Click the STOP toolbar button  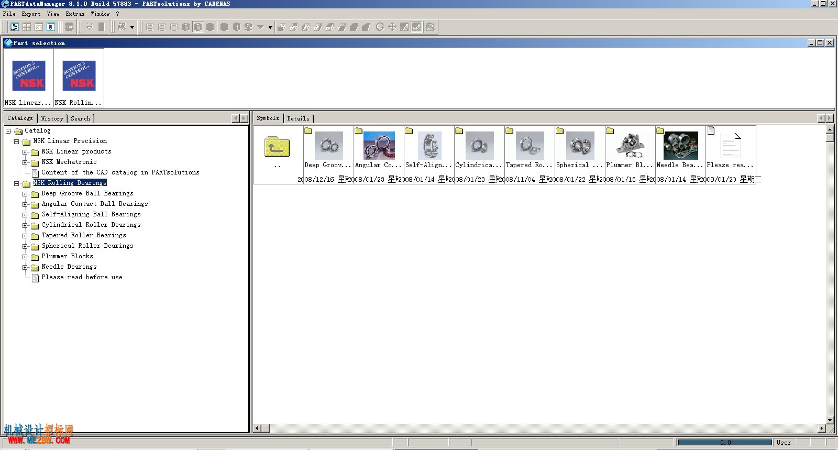pos(69,27)
